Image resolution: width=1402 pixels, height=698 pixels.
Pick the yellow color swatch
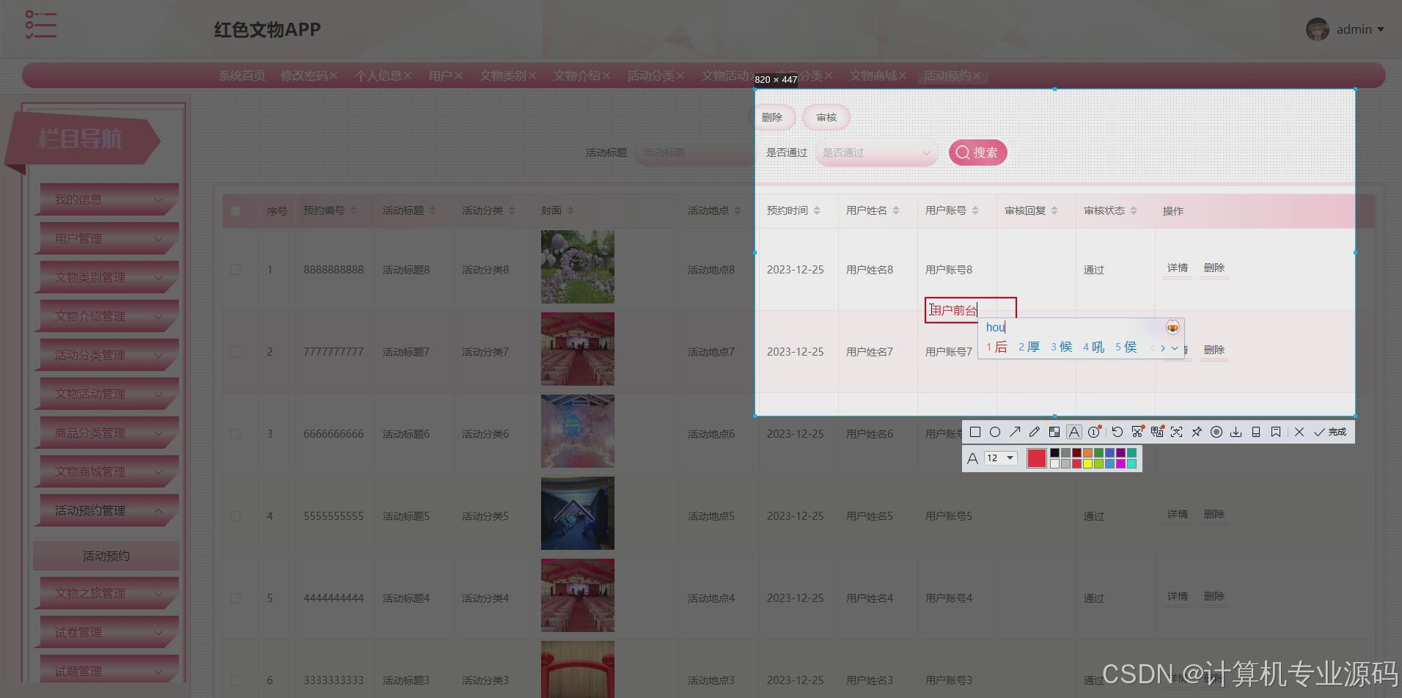coord(1087,463)
